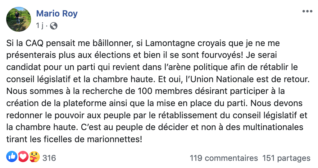Open the 119 commentaires link
The width and height of the screenshot is (318, 168).
tap(224, 158)
